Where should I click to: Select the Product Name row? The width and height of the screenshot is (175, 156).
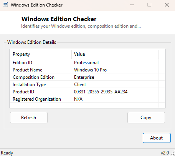pos(87,70)
